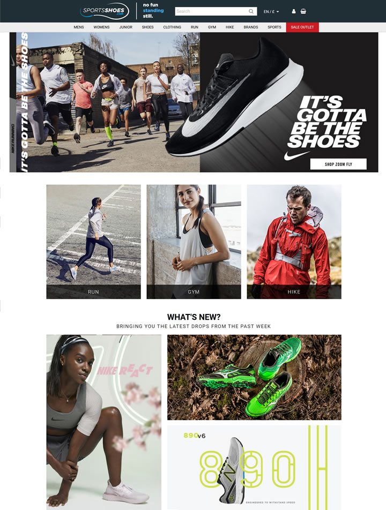Open the BRANDS menu
The image size is (386, 510).
click(250, 27)
